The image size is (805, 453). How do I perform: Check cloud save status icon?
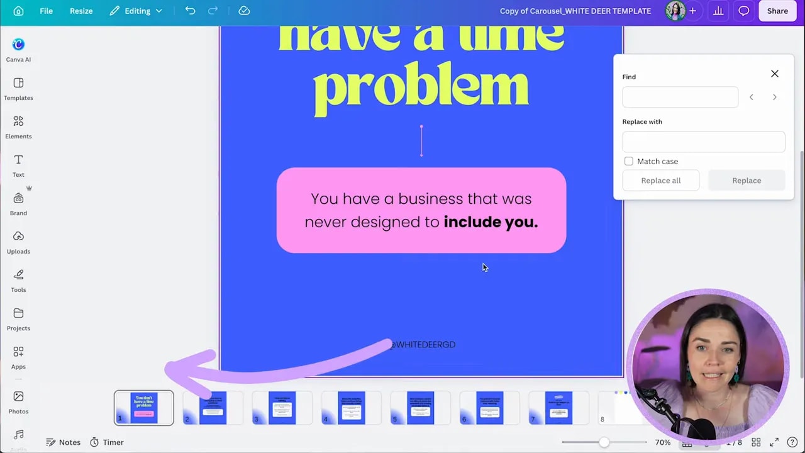244,11
